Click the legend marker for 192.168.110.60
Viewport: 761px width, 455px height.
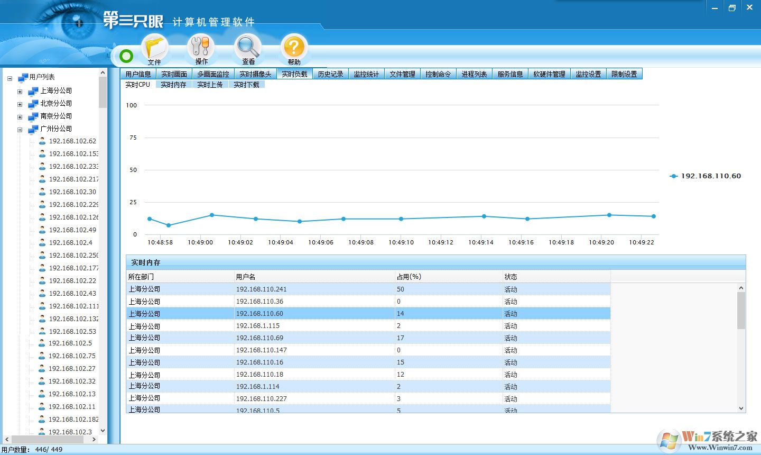673,176
